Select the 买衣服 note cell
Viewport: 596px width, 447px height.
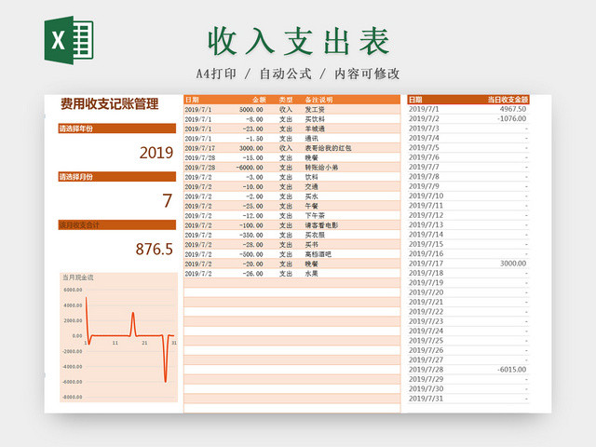tap(315, 236)
